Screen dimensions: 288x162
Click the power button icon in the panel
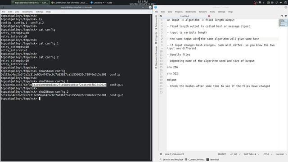(286, 3)
